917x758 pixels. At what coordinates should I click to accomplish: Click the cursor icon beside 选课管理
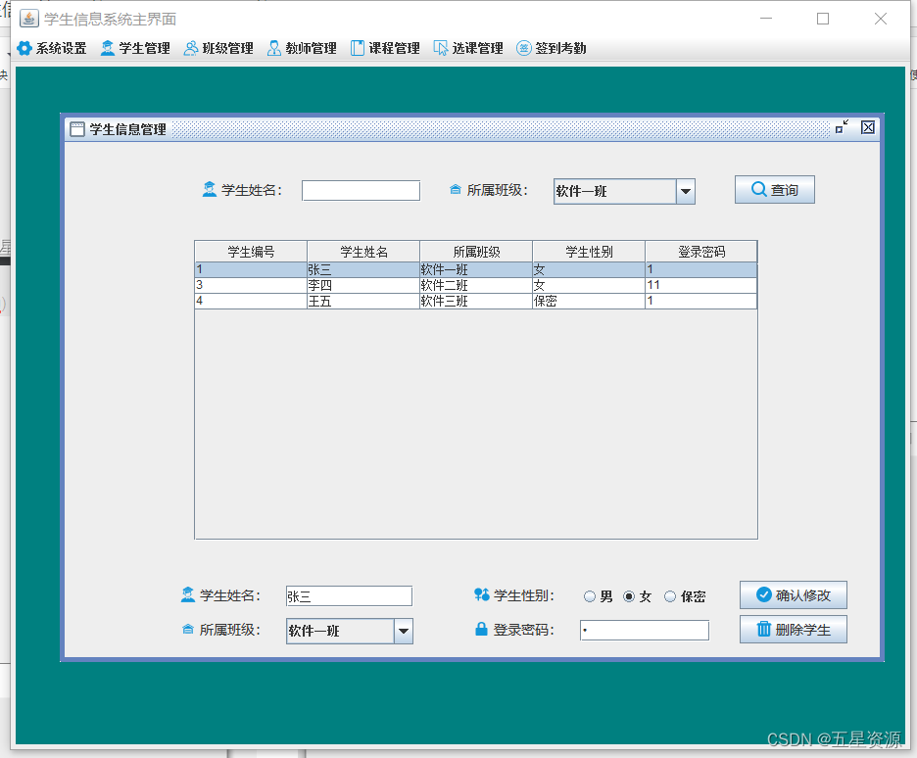(x=440, y=48)
